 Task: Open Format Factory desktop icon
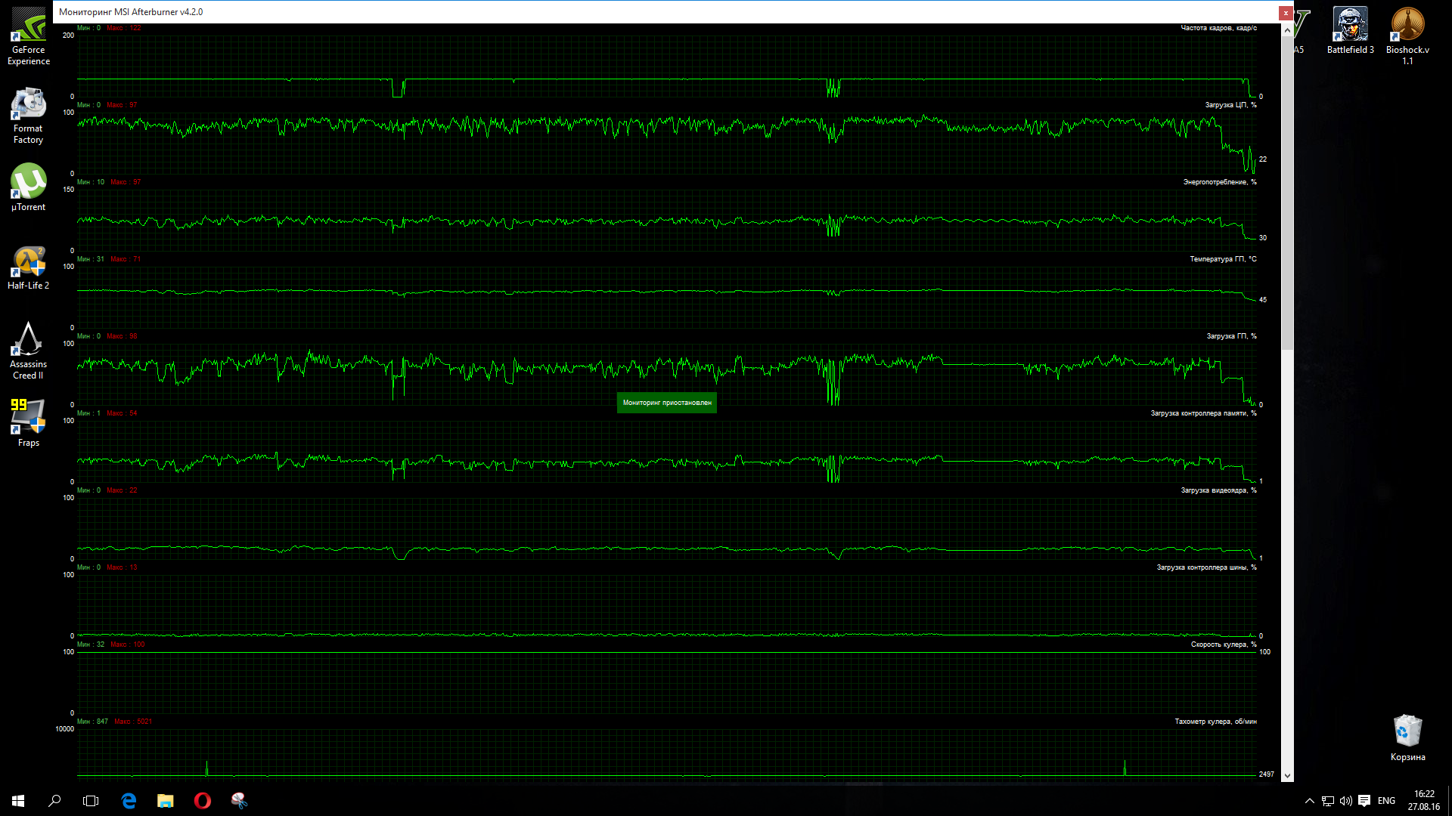[x=28, y=106]
